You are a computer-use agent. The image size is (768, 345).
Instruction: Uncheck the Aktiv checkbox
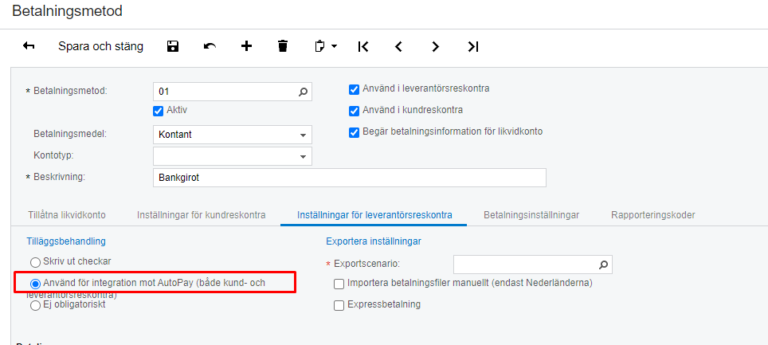(x=158, y=110)
